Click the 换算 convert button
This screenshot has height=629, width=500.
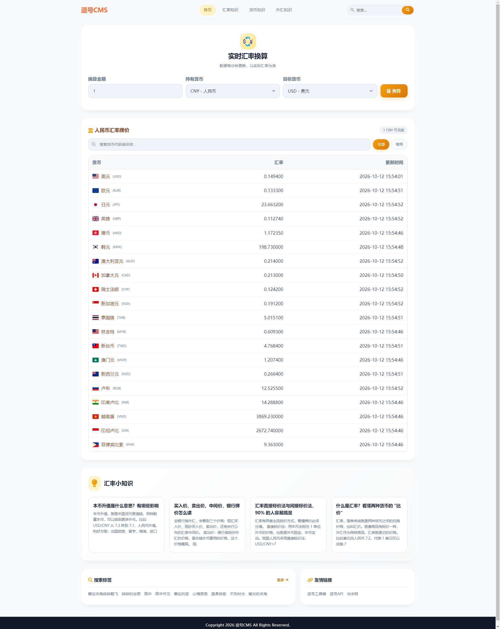[394, 91]
